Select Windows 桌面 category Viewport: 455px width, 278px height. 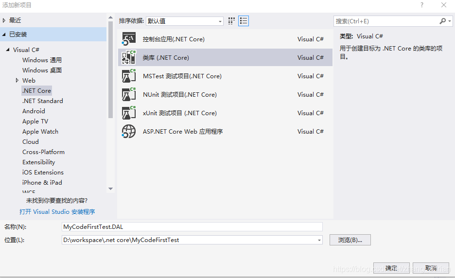click(42, 70)
